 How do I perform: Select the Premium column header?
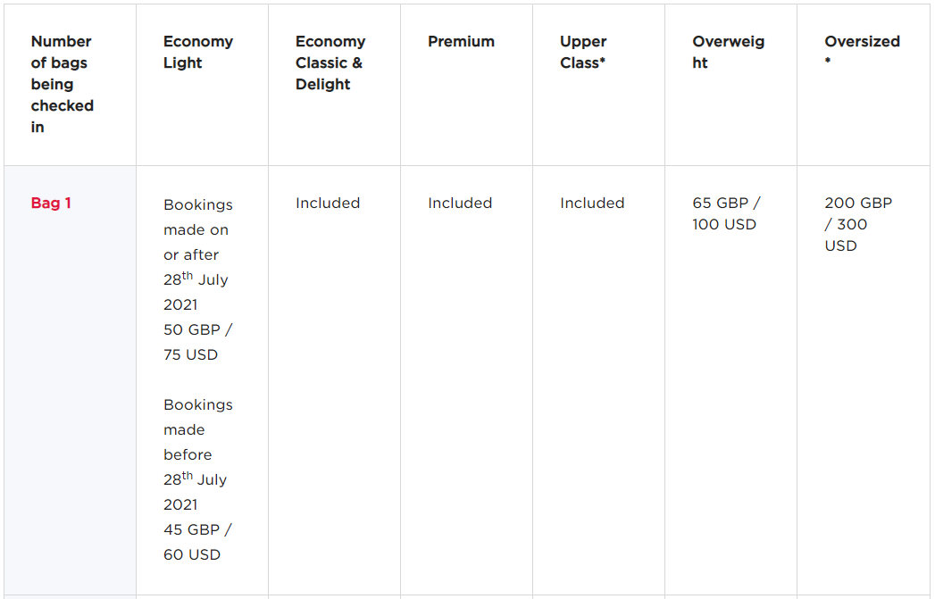click(x=461, y=41)
